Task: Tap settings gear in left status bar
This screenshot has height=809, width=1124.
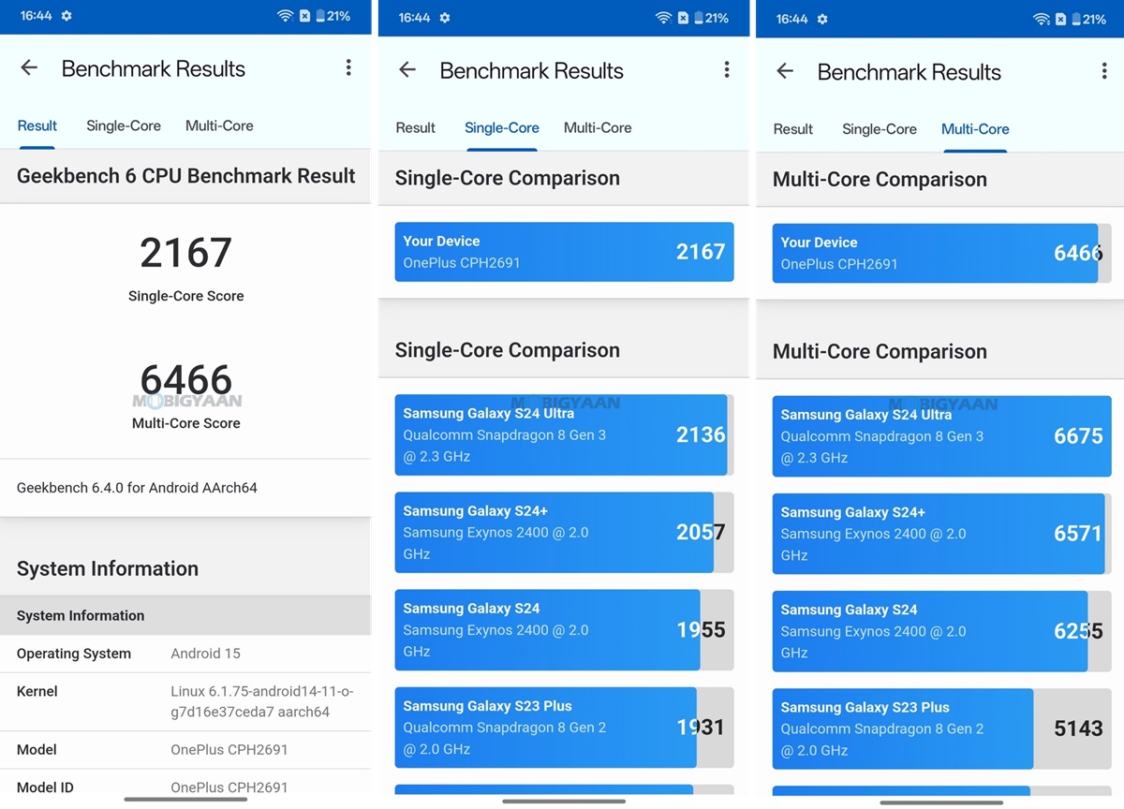Action: (x=67, y=16)
